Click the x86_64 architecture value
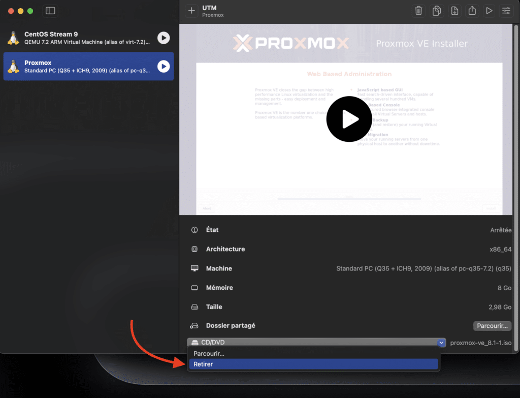This screenshot has height=398, width=520. click(x=500, y=249)
